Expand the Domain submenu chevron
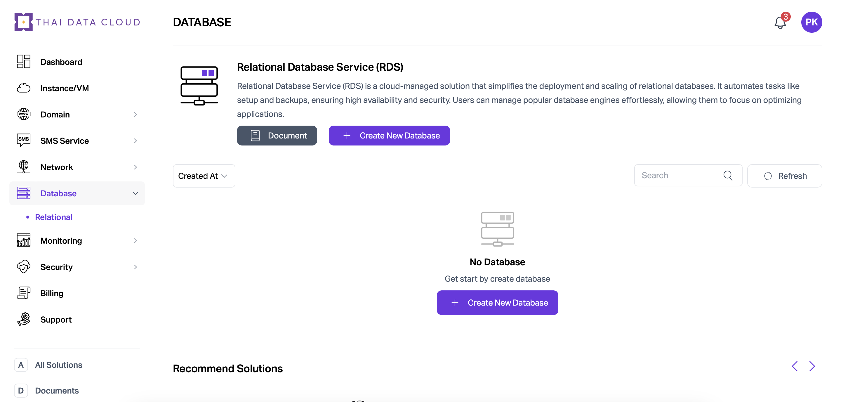 pyautogui.click(x=135, y=115)
